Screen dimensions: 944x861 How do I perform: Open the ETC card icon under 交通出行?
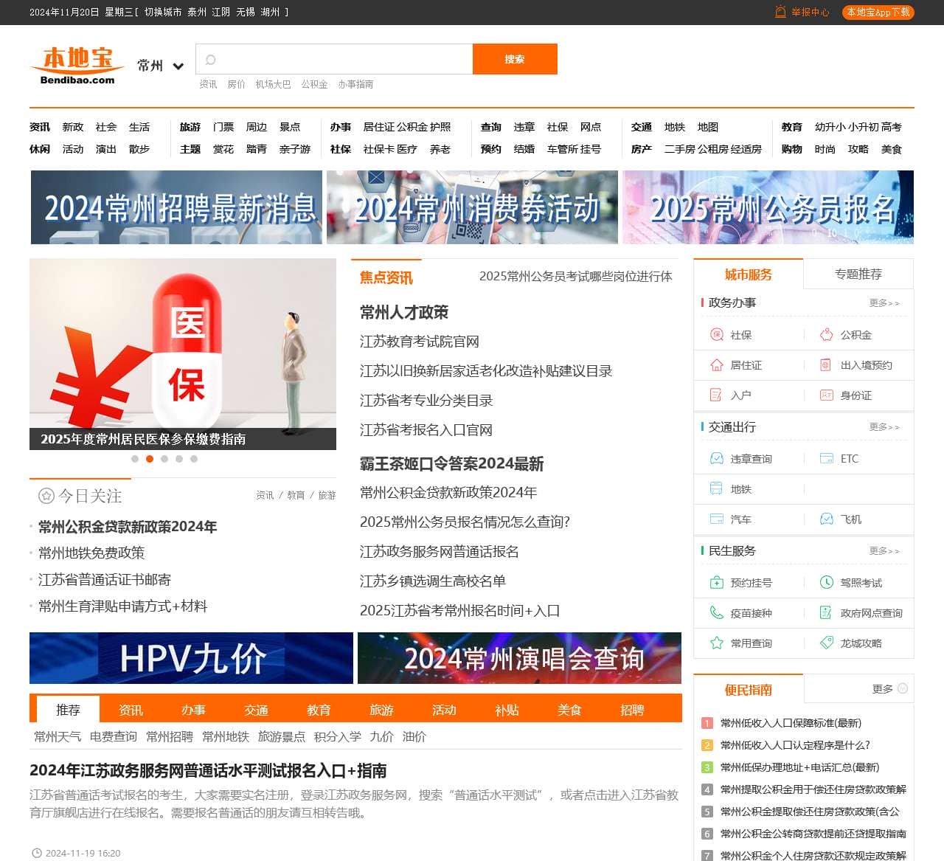[825, 458]
